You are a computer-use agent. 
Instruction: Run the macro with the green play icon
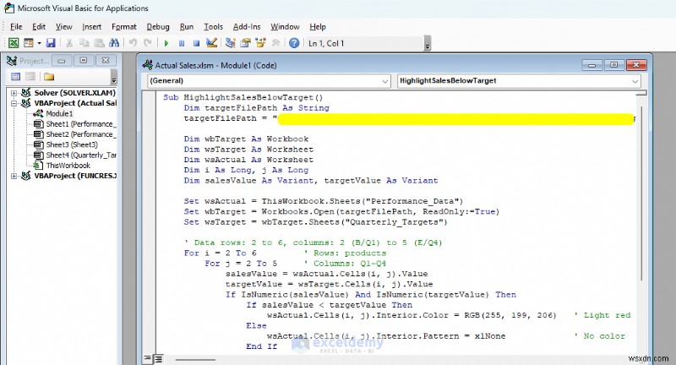tap(166, 43)
